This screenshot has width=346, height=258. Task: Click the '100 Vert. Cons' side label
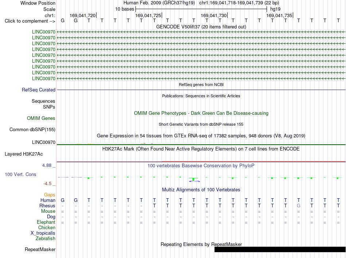tap(20, 174)
